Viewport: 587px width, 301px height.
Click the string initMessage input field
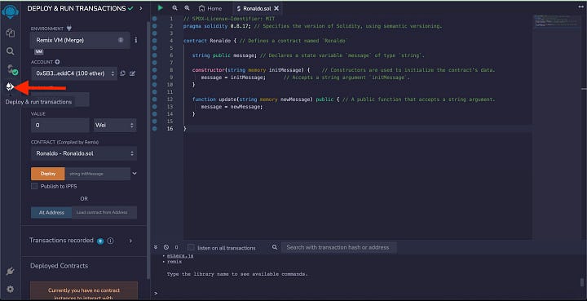point(97,174)
